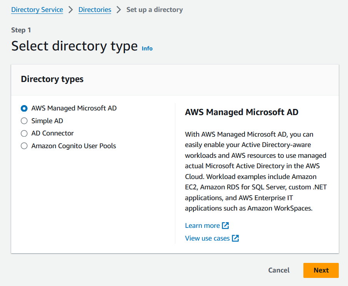Click the external link icon beside Learn more
Image resolution: width=348 pixels, height=286 pixels.
226,226
